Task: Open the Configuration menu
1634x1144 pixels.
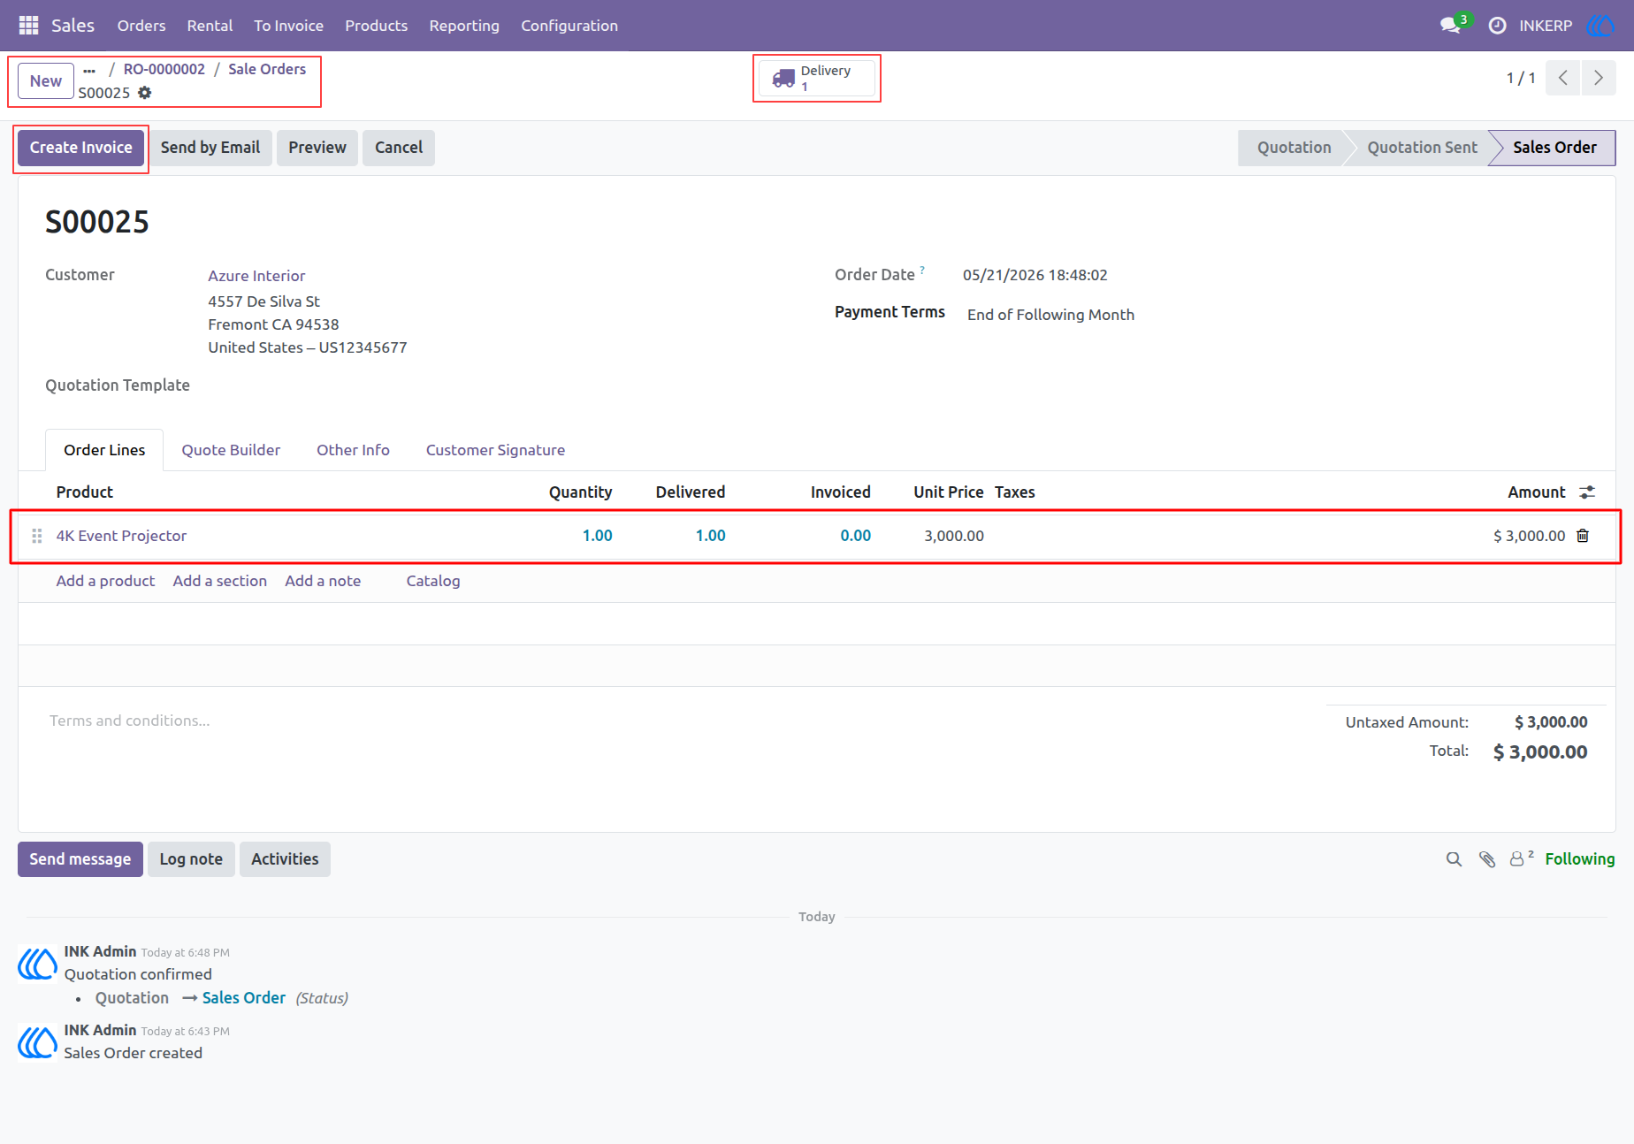Action: [569, 26]
